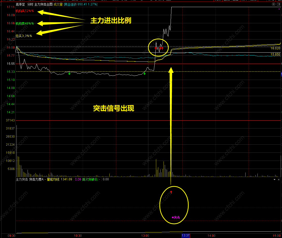
Task: Click the red up arrow in 主力突击 sub-panel
Action: 171,192
